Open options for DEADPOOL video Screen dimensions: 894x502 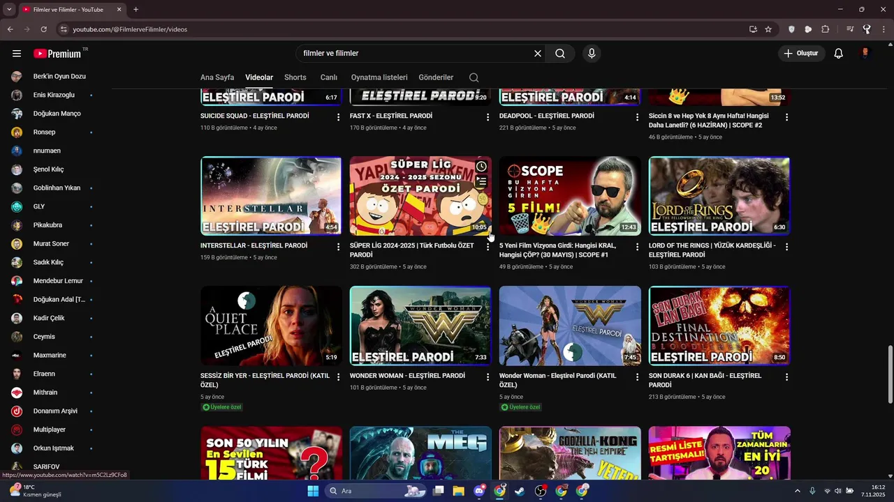(x=637, y=117)
